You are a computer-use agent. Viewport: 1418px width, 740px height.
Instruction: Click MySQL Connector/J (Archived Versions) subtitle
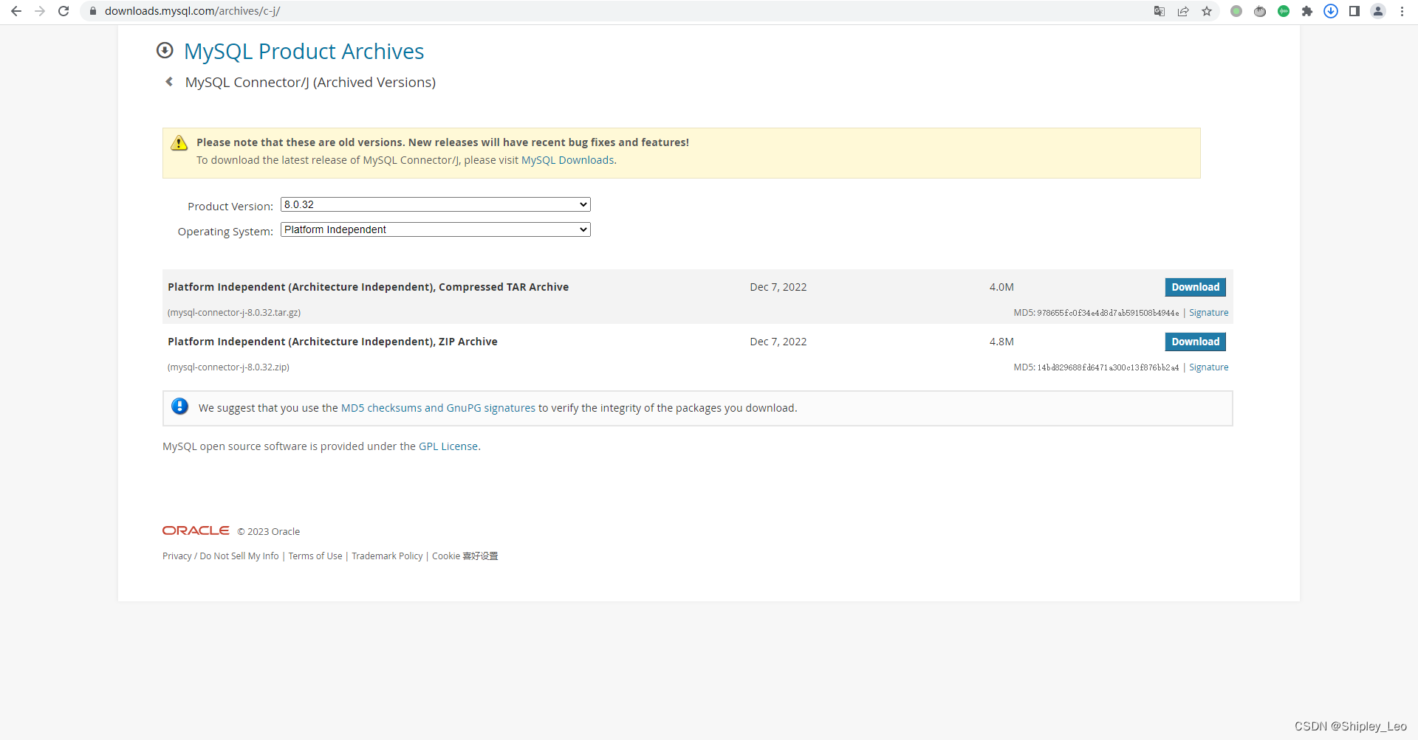point(310,82)
